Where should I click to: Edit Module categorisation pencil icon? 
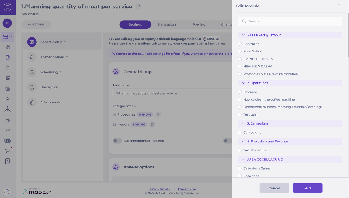point(152,125)
